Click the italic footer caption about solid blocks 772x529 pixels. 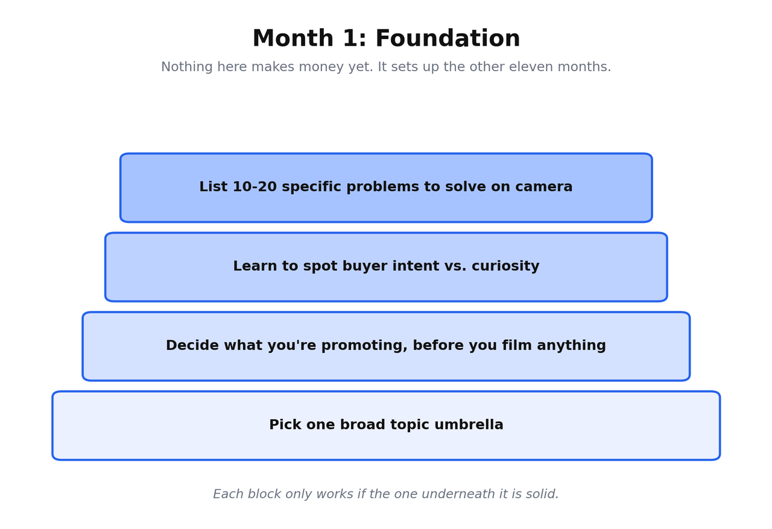[x=386, y=495]
